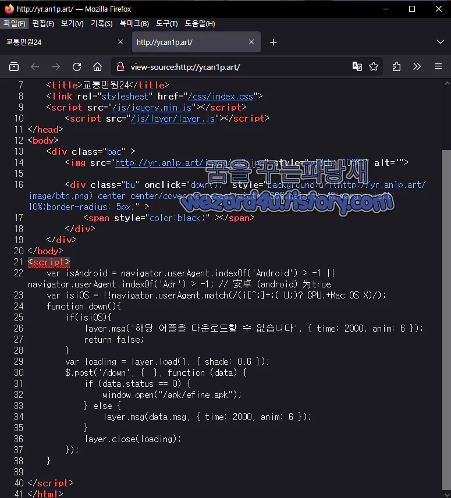
Task: Reload the current page
Action: click(77, 67)
